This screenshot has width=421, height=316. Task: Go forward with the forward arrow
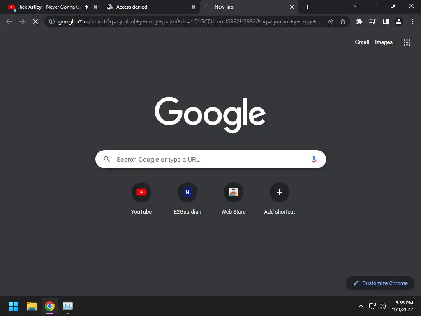(x=22, y=21)
